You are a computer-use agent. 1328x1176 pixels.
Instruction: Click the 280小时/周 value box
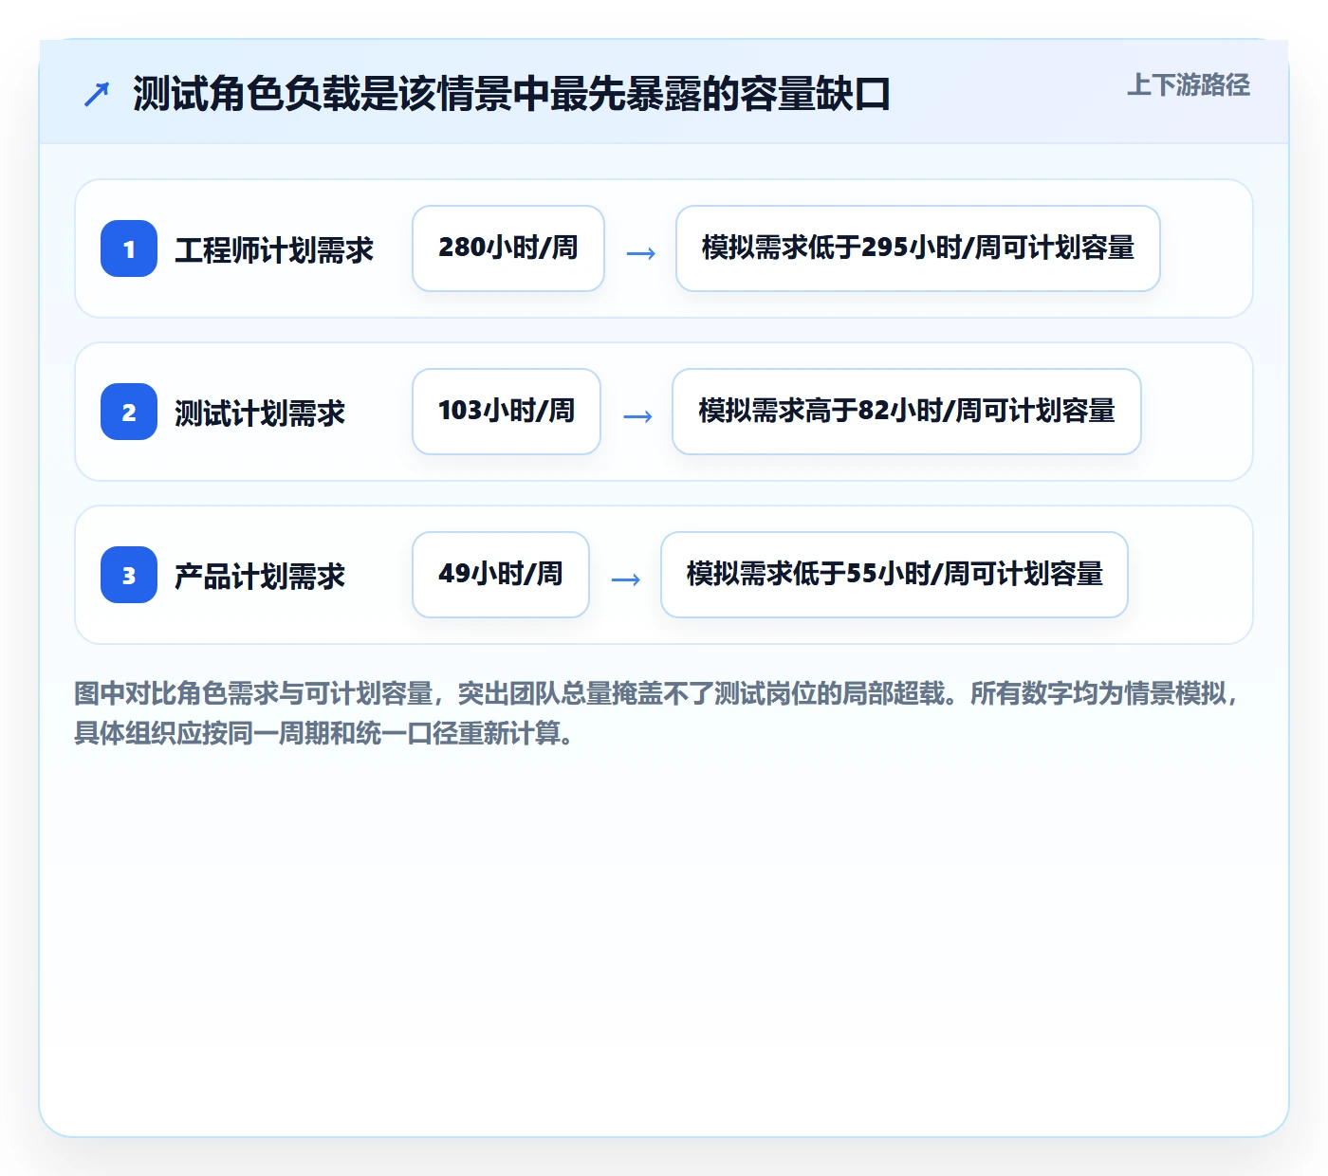pos(508,248)
